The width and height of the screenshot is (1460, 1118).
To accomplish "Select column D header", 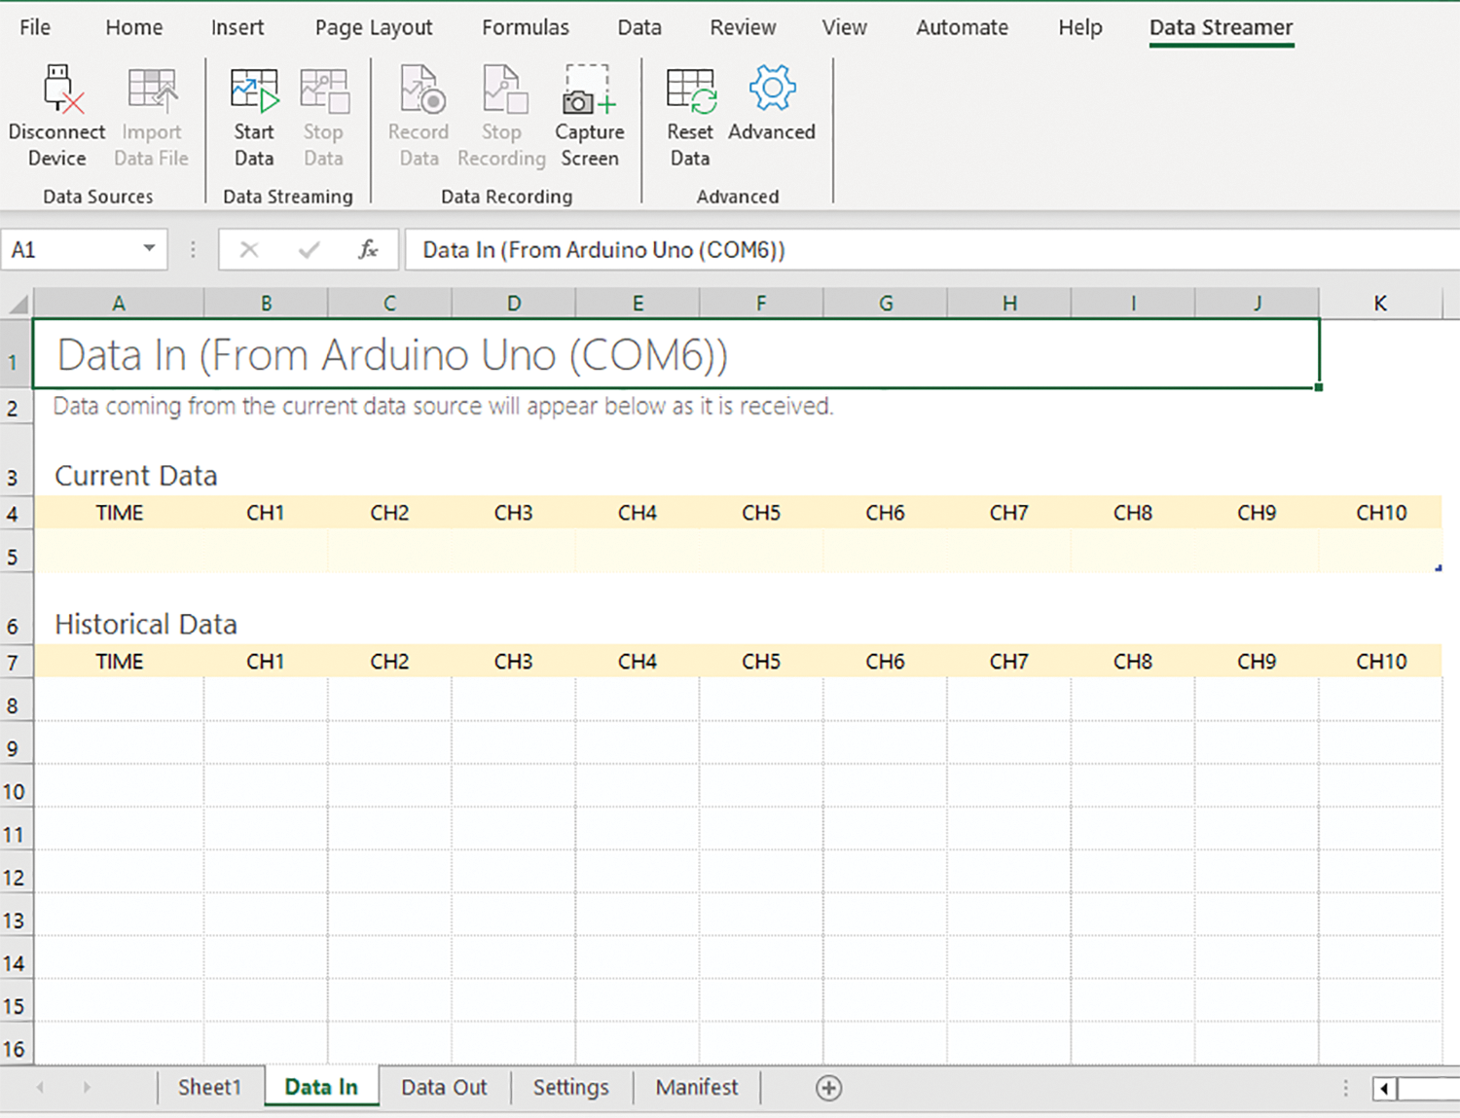I will (x=514, y=304).
